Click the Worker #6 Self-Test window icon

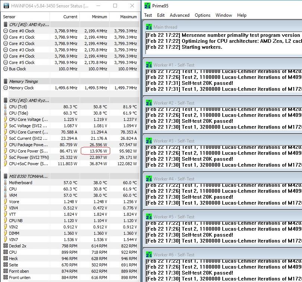[x=149, y=254]
